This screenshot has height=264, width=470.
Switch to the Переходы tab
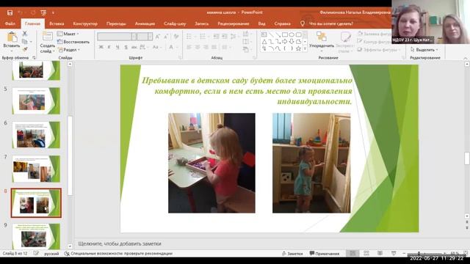[116, 23]
